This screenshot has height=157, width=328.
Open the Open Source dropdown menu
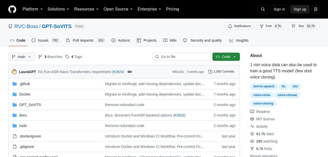(118, 9)
